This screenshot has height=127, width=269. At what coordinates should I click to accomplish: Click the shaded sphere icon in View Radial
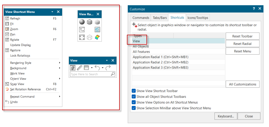[x=82, y=22]
